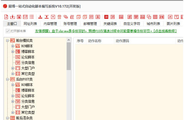Viewport: 184px width, 120px height.
Task: Expand 其它类型 under 后台POST类
Action: 13,112
